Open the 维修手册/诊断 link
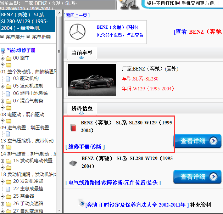The height and width of the screenshot is (214, 223). pos(85,147)
